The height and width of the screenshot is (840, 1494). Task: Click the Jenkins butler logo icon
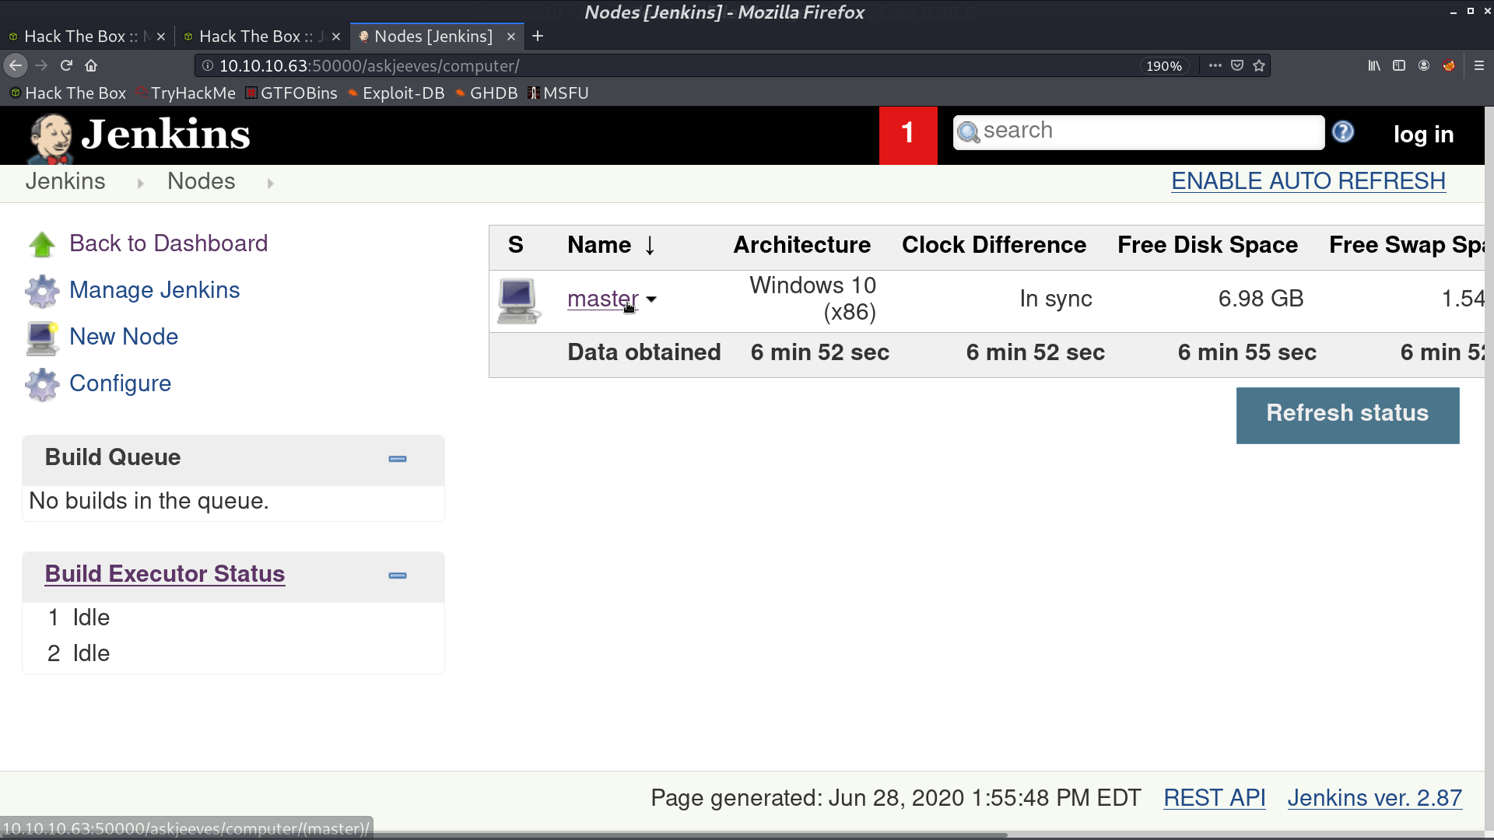[50, 138]
